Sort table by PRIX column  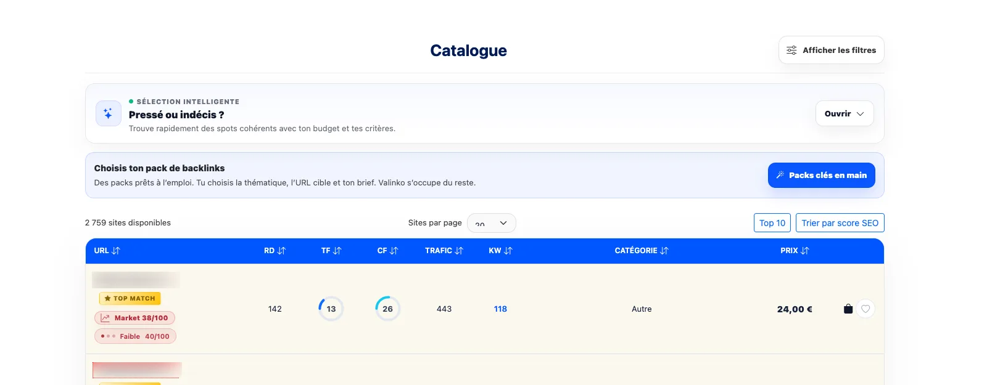coord(795,251)
